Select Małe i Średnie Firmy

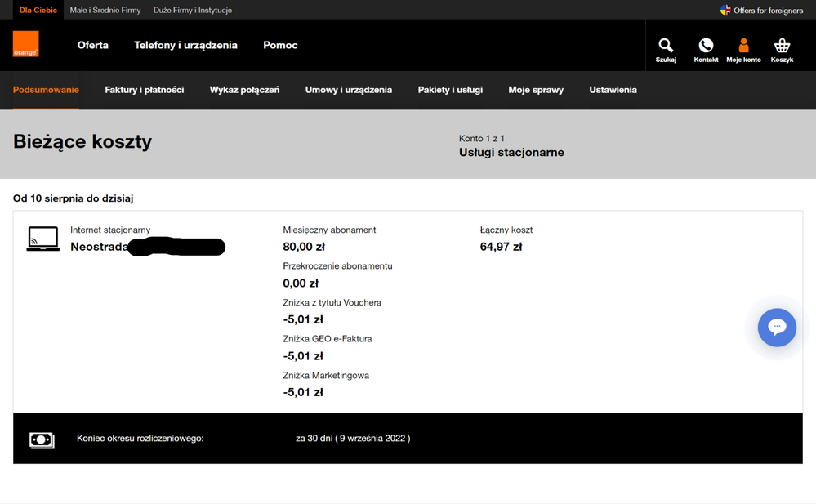[x=105, y=10]
